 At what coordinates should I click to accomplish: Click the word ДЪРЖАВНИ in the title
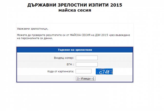[x=42, y=5]
